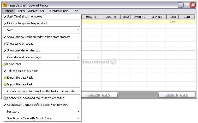Toggle Show calendar on desktop
Screen dimensions: 198x123
point(41,50)
